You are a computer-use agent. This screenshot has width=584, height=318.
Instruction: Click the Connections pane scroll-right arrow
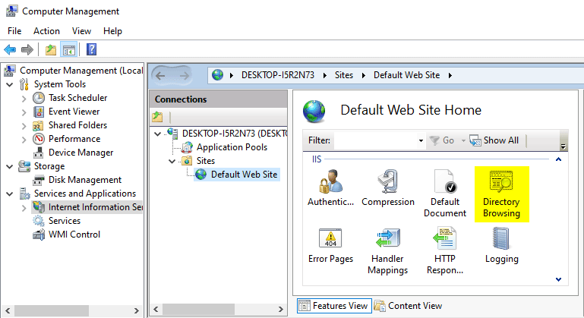[280, 309]
